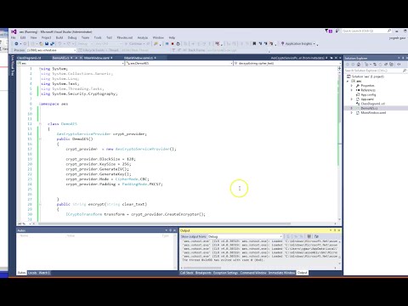Select ClassDiagram1.cd in Solution Explorer
Image resolution: width=408 pixels, height=306 pixels.
point(372,104)
